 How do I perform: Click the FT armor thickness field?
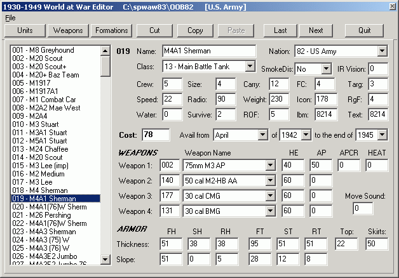260,244
